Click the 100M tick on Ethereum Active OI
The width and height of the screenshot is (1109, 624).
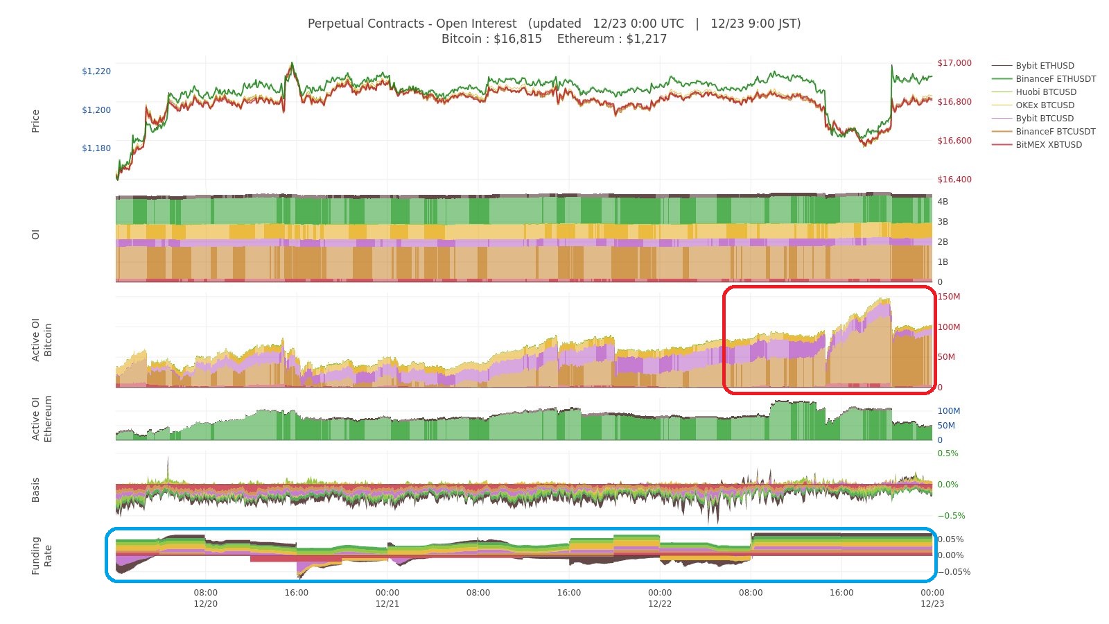pyautogui.click(x=949, y=411)
